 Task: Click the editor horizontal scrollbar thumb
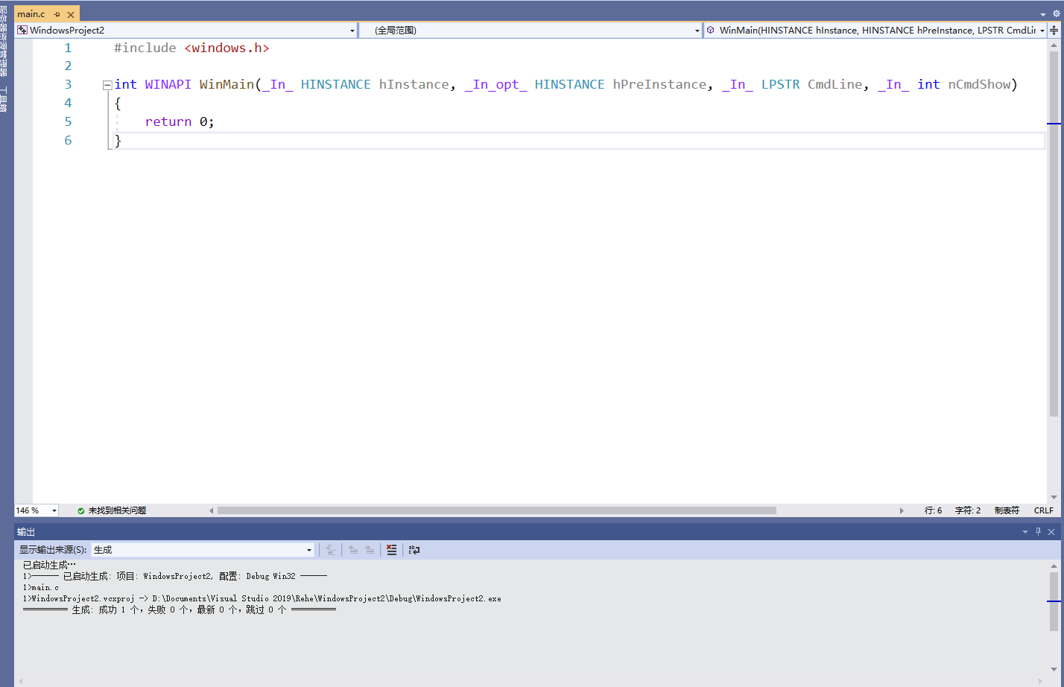click(496, 510)
